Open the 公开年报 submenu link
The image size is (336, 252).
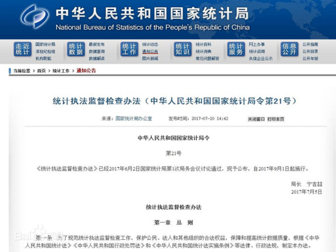click(310, 58)
